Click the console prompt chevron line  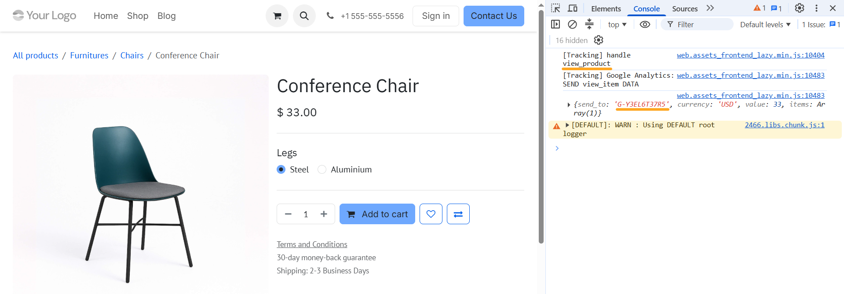[x=557, y=148]
